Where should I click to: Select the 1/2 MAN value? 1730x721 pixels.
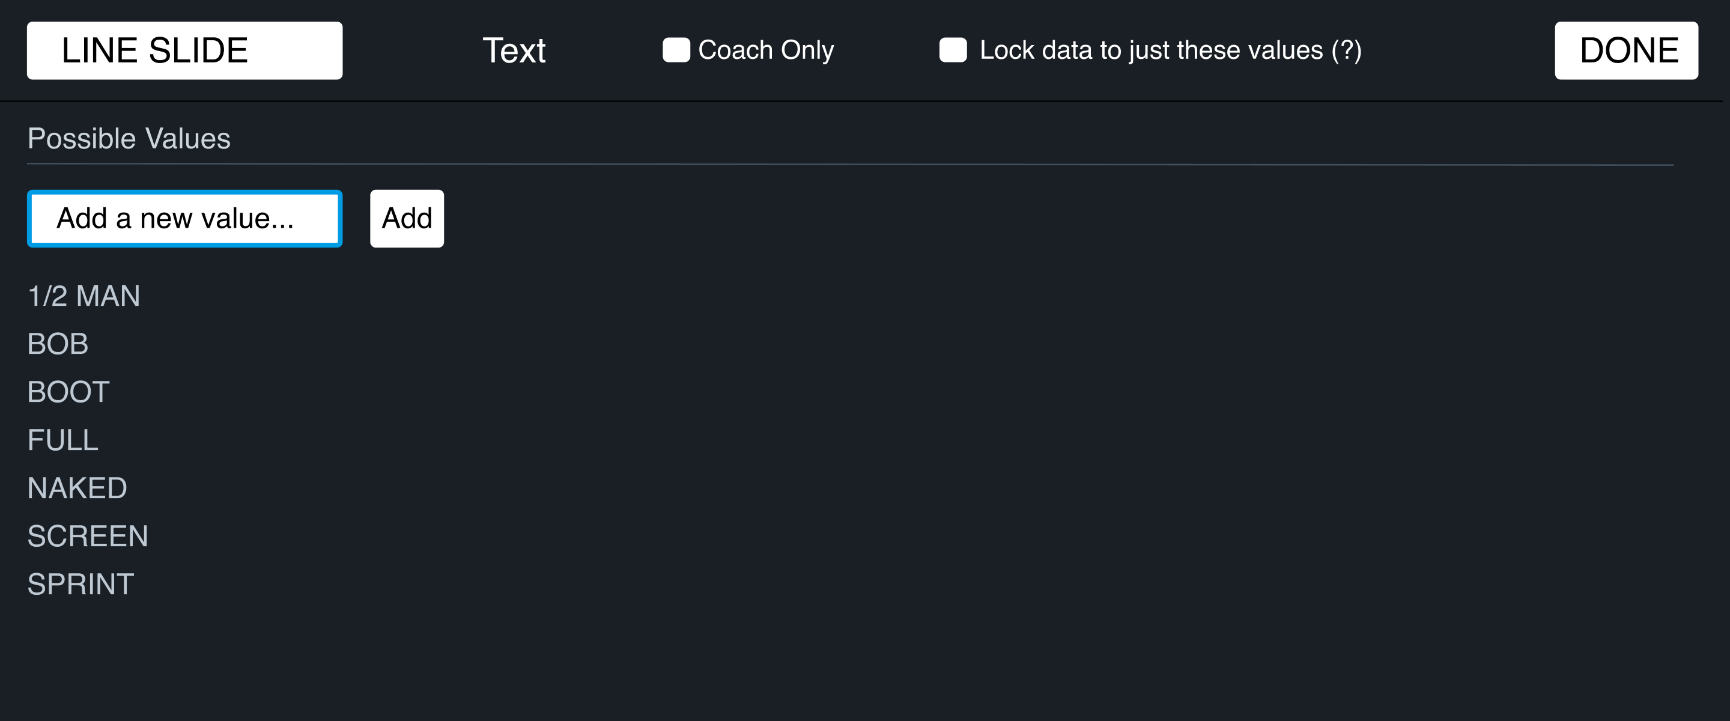click(x=84, y=296)
